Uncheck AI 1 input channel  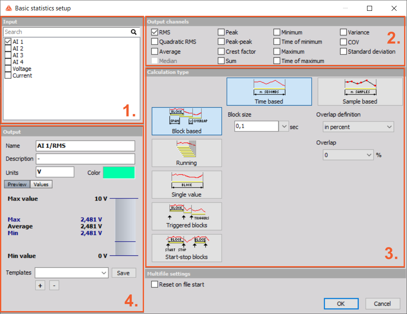tap(8, 42)
